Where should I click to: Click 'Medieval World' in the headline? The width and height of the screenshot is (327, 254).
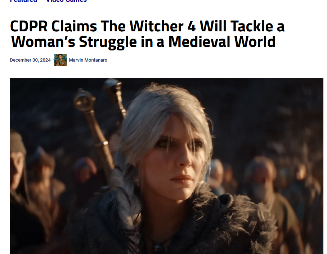pos(222,42)
